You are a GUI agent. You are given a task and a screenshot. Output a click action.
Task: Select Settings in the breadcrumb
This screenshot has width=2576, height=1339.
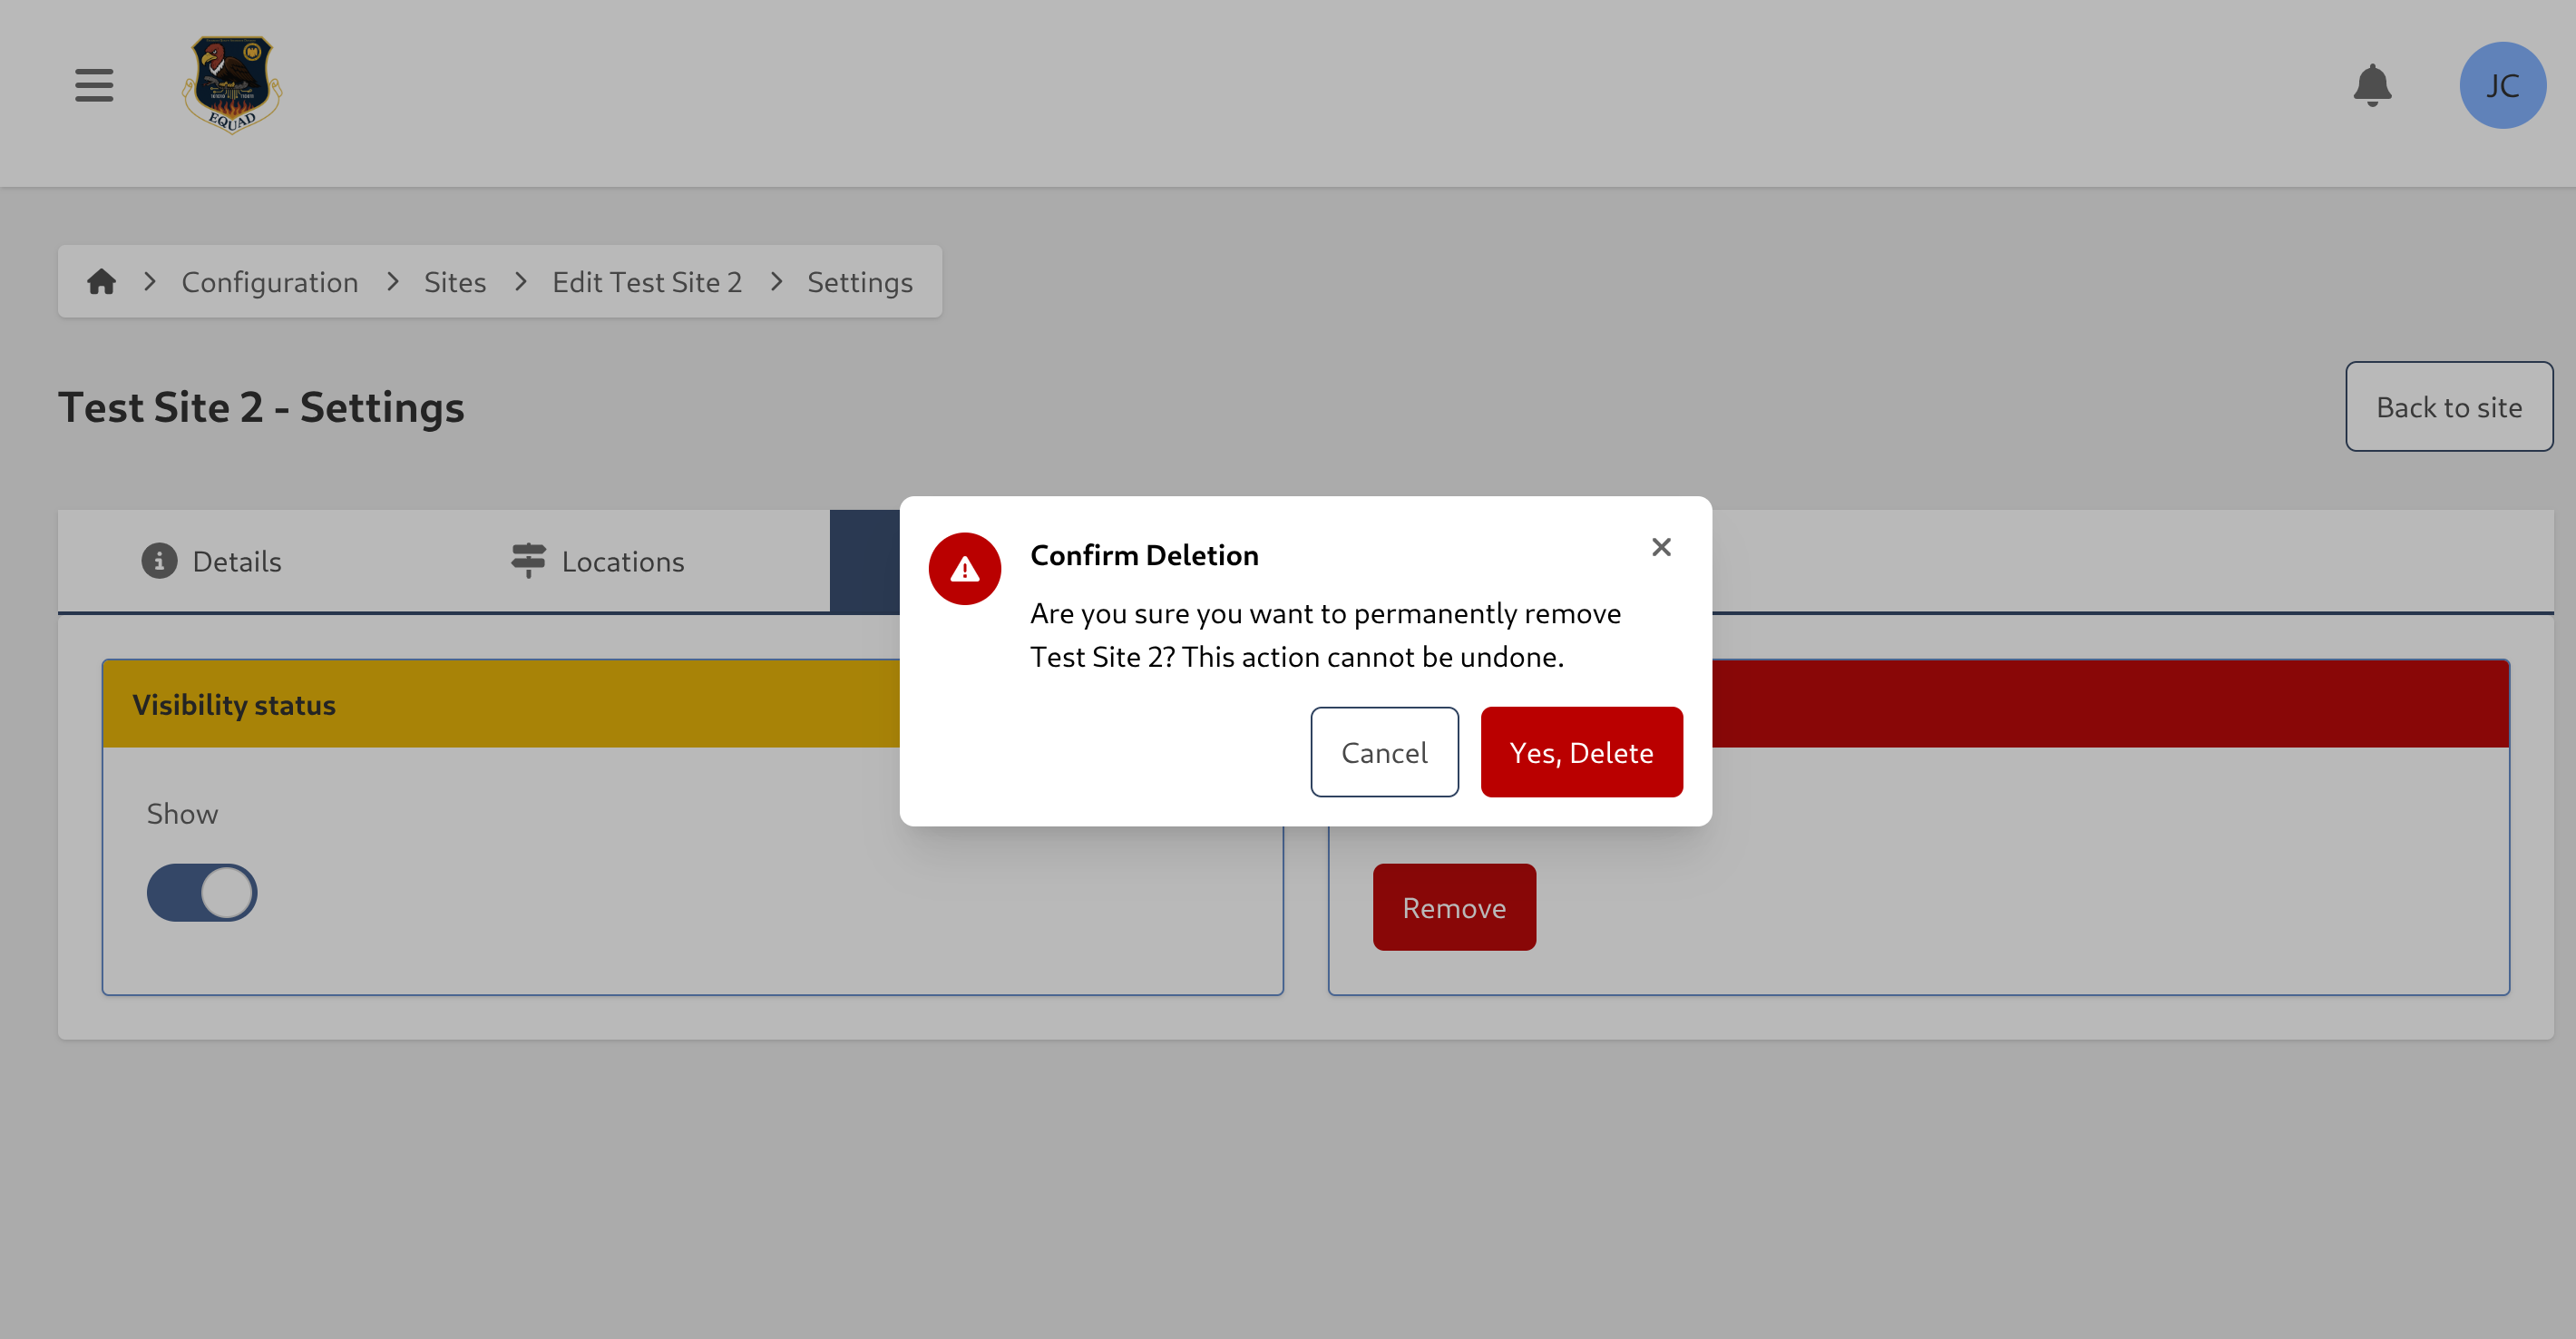coord(859,281)
